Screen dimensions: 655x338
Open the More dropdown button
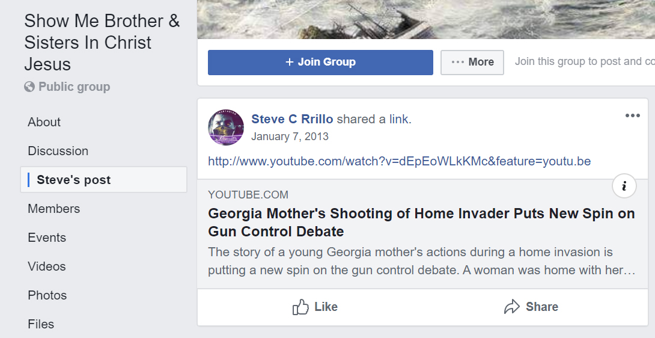pos(472,62)
